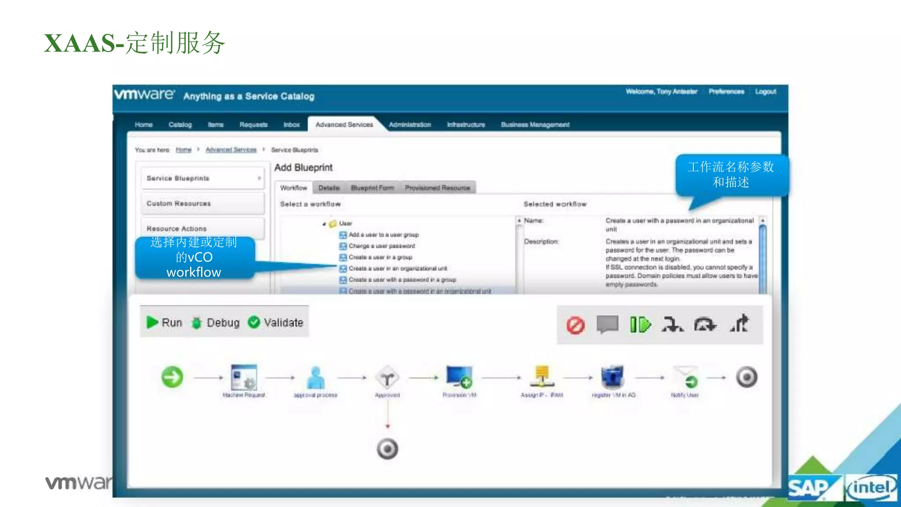Open the Administration menu tab
The width and height of the screenshot is (901, 507).
tap(410, 125)
